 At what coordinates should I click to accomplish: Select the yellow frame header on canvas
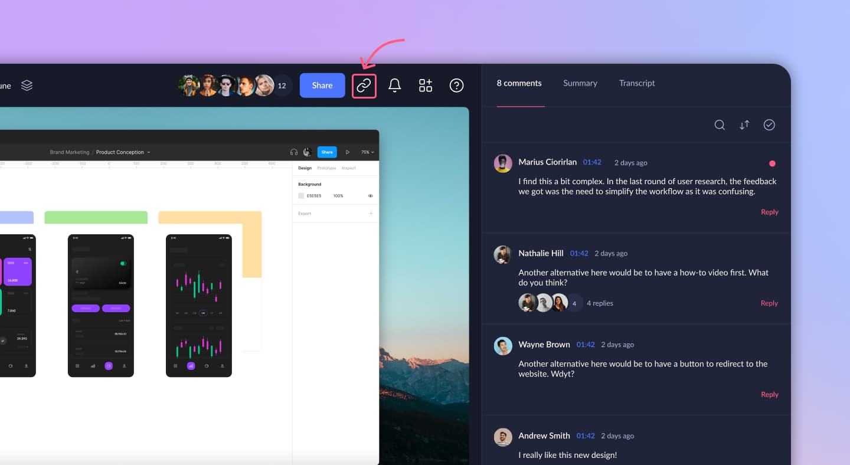[210, 217]
